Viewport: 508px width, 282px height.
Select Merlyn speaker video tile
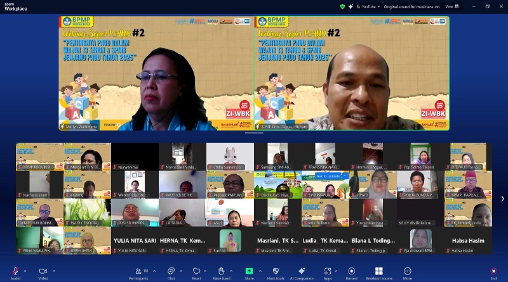click(x=156, y=74)
